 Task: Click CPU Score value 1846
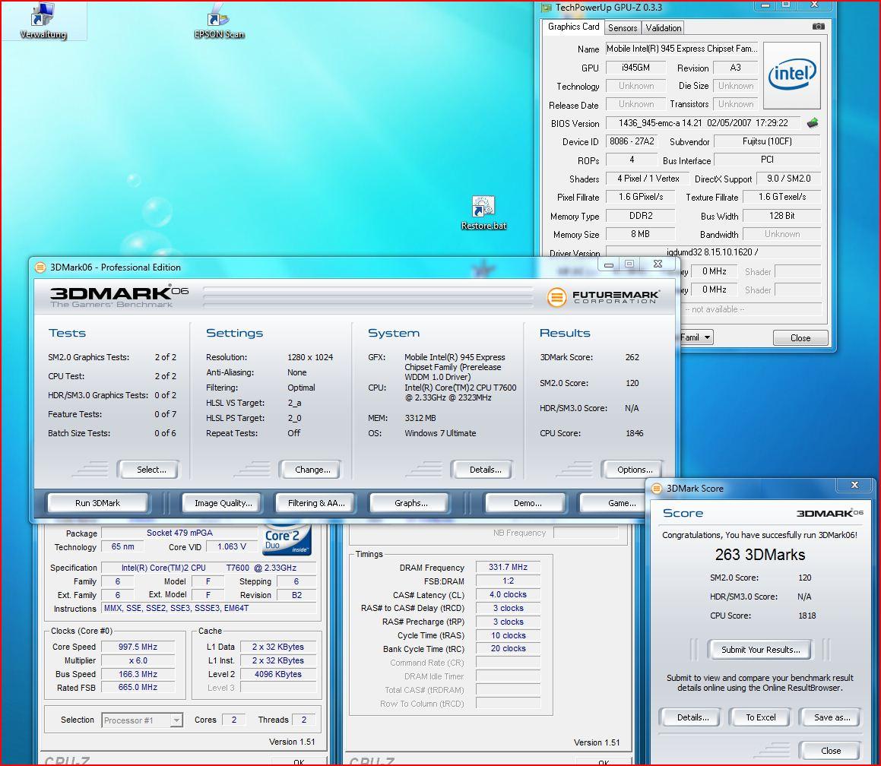coord(635,433)
